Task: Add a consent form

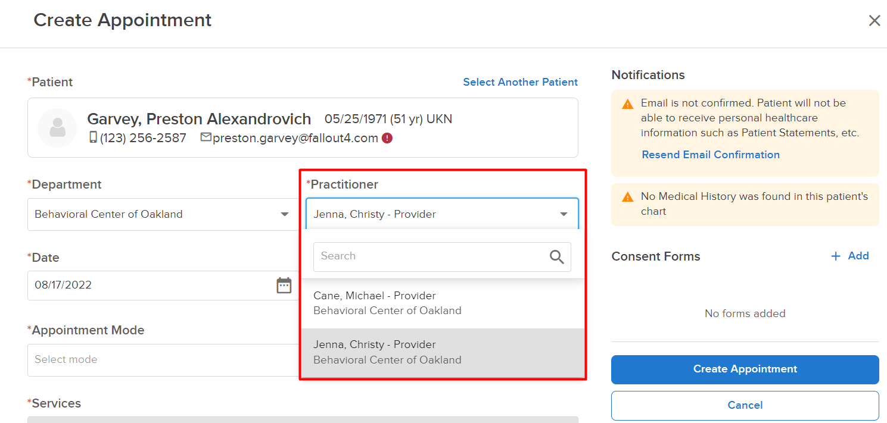Action: [x=850, y=256]
